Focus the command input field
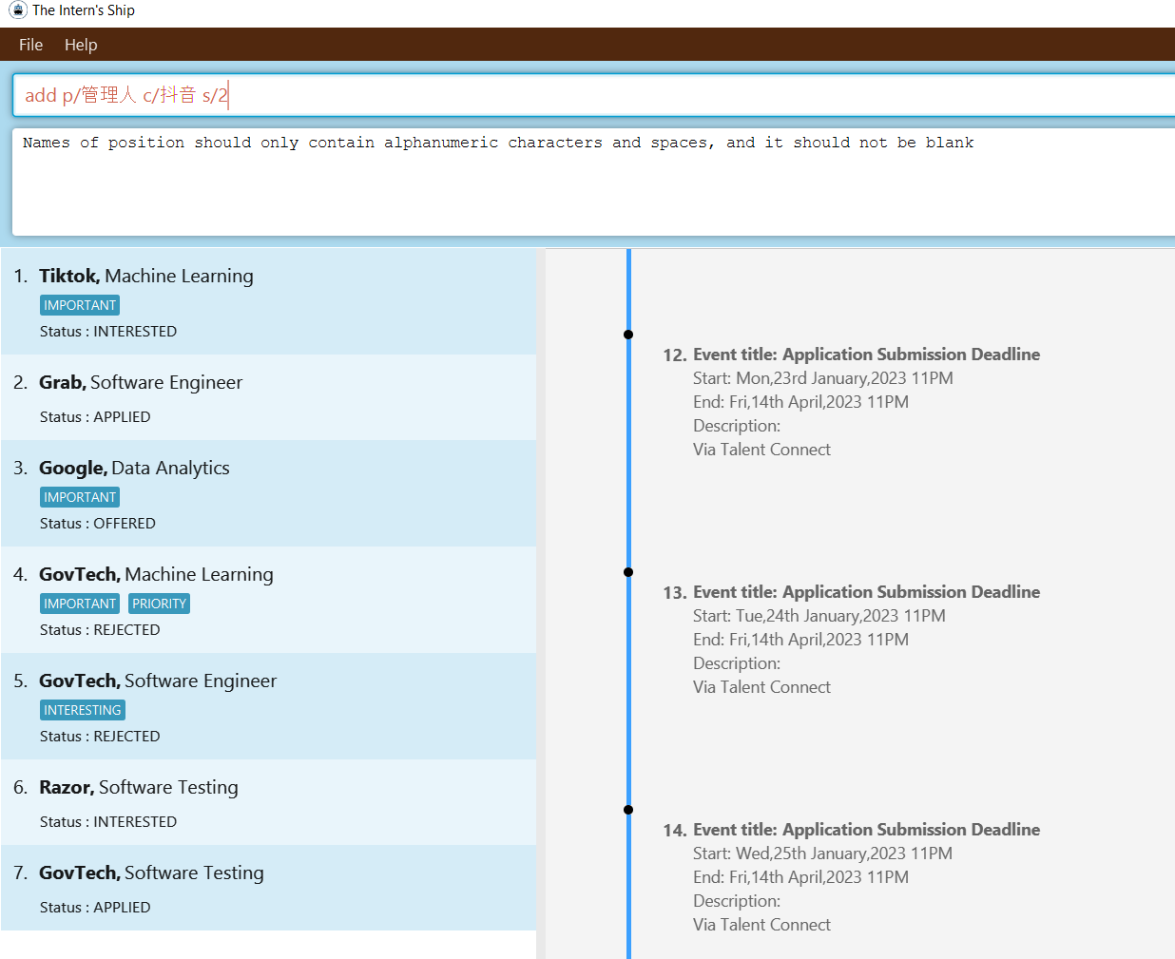1175x959 pixels. (x=594, y=95)
